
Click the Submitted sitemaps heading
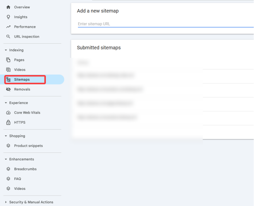coord(99,48)
